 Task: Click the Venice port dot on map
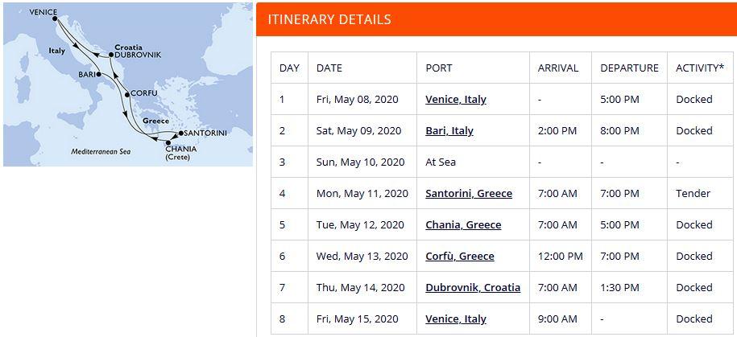point(55,18)
